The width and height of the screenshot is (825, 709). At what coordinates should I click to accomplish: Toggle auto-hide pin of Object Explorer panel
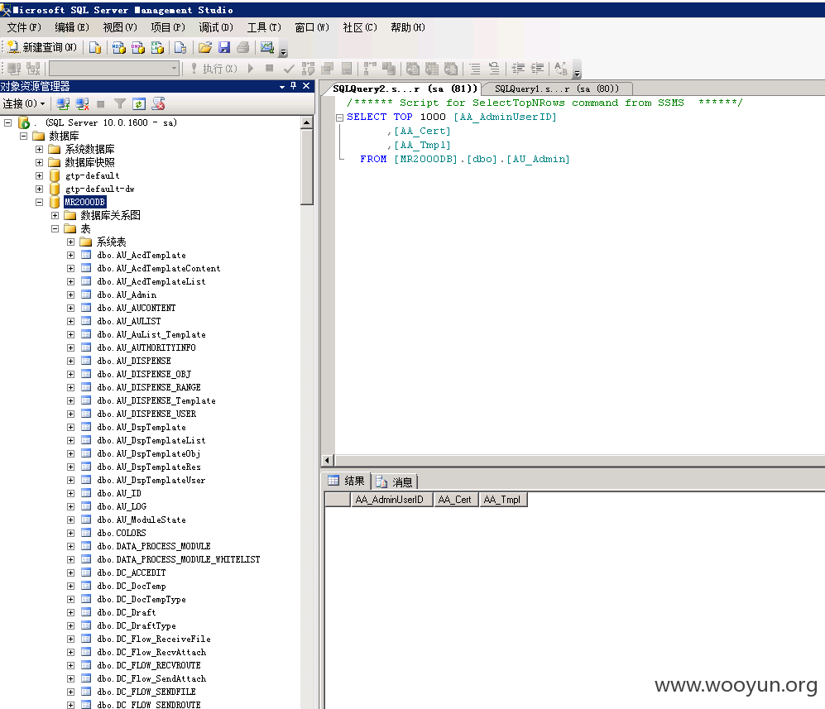tap(294, 86)
